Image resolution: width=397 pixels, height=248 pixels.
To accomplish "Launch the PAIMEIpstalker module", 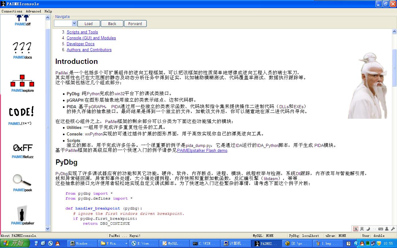I will click(x=22, y=215).
